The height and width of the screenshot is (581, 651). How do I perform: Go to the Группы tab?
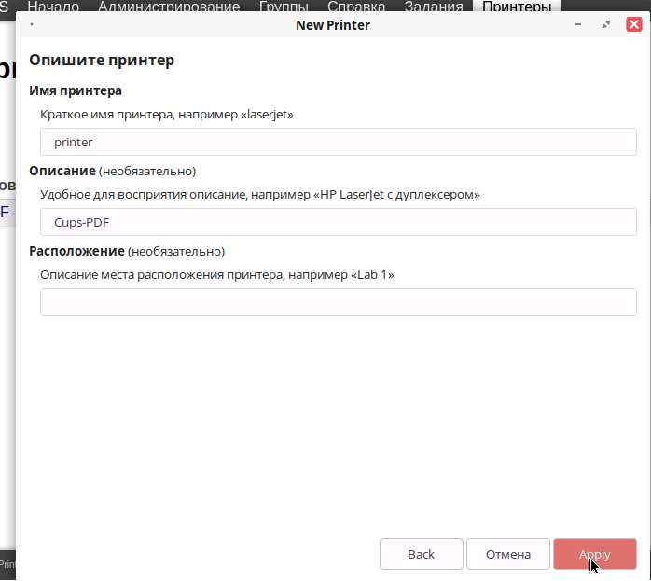(x=284, y=7)
